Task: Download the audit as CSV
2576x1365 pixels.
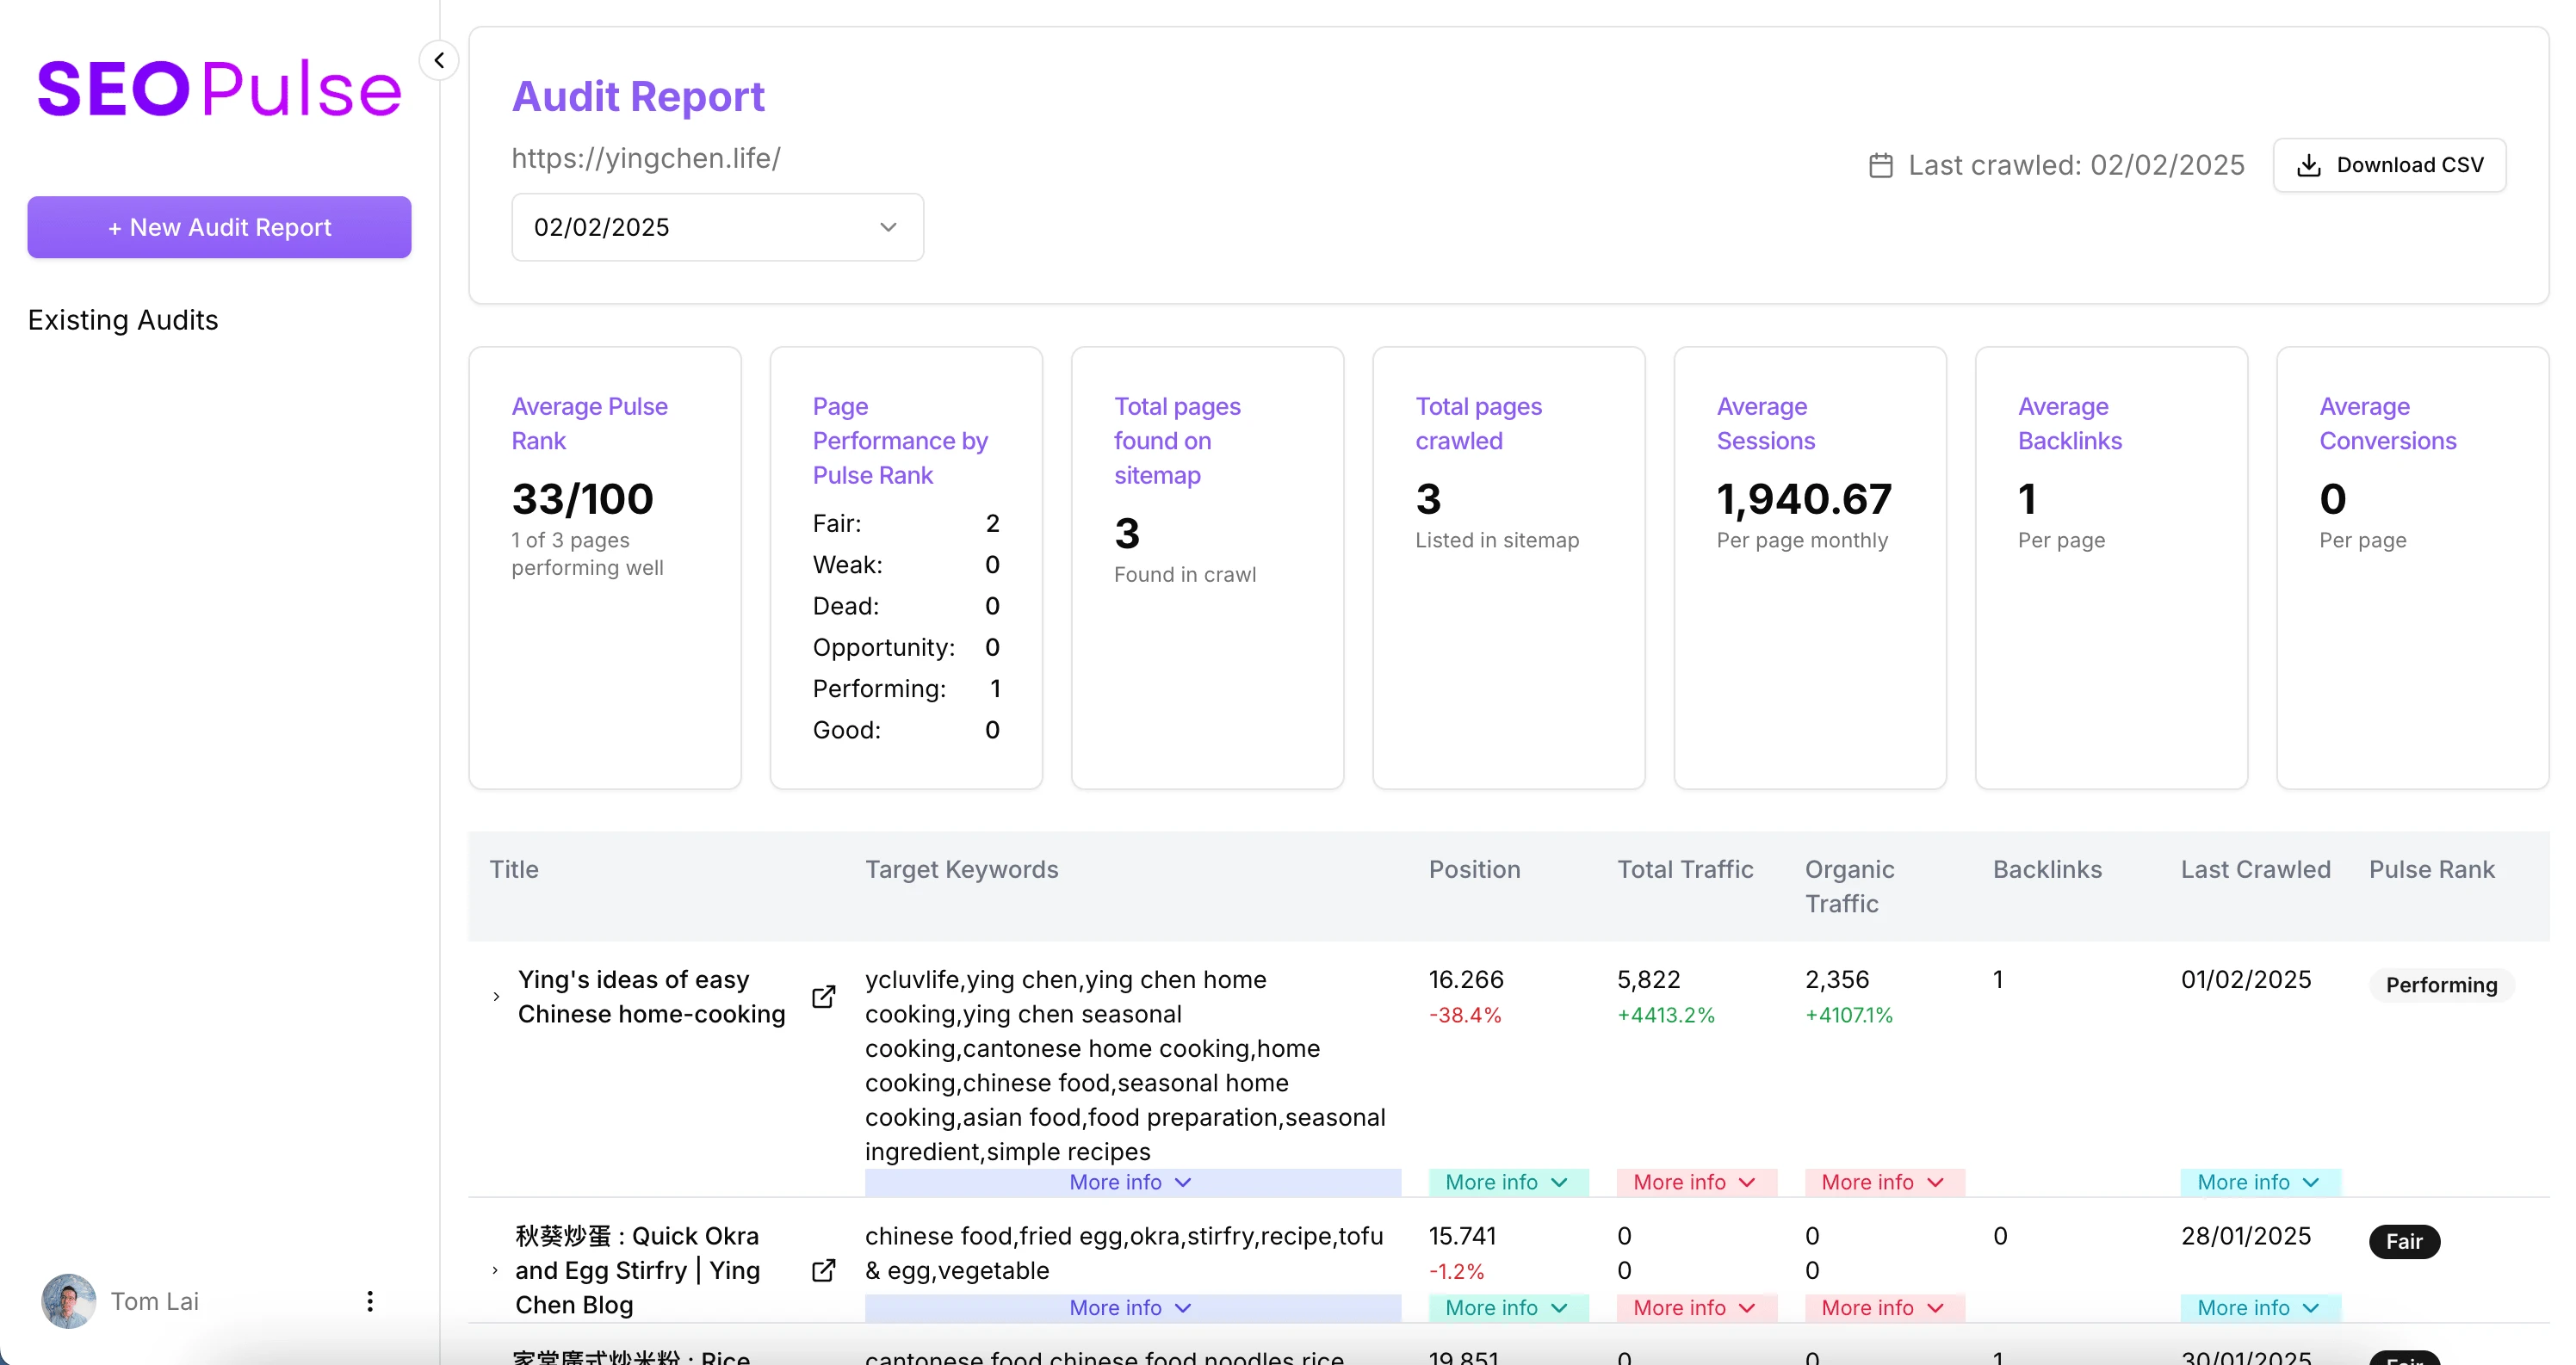Action: (x=2389, y=165)
